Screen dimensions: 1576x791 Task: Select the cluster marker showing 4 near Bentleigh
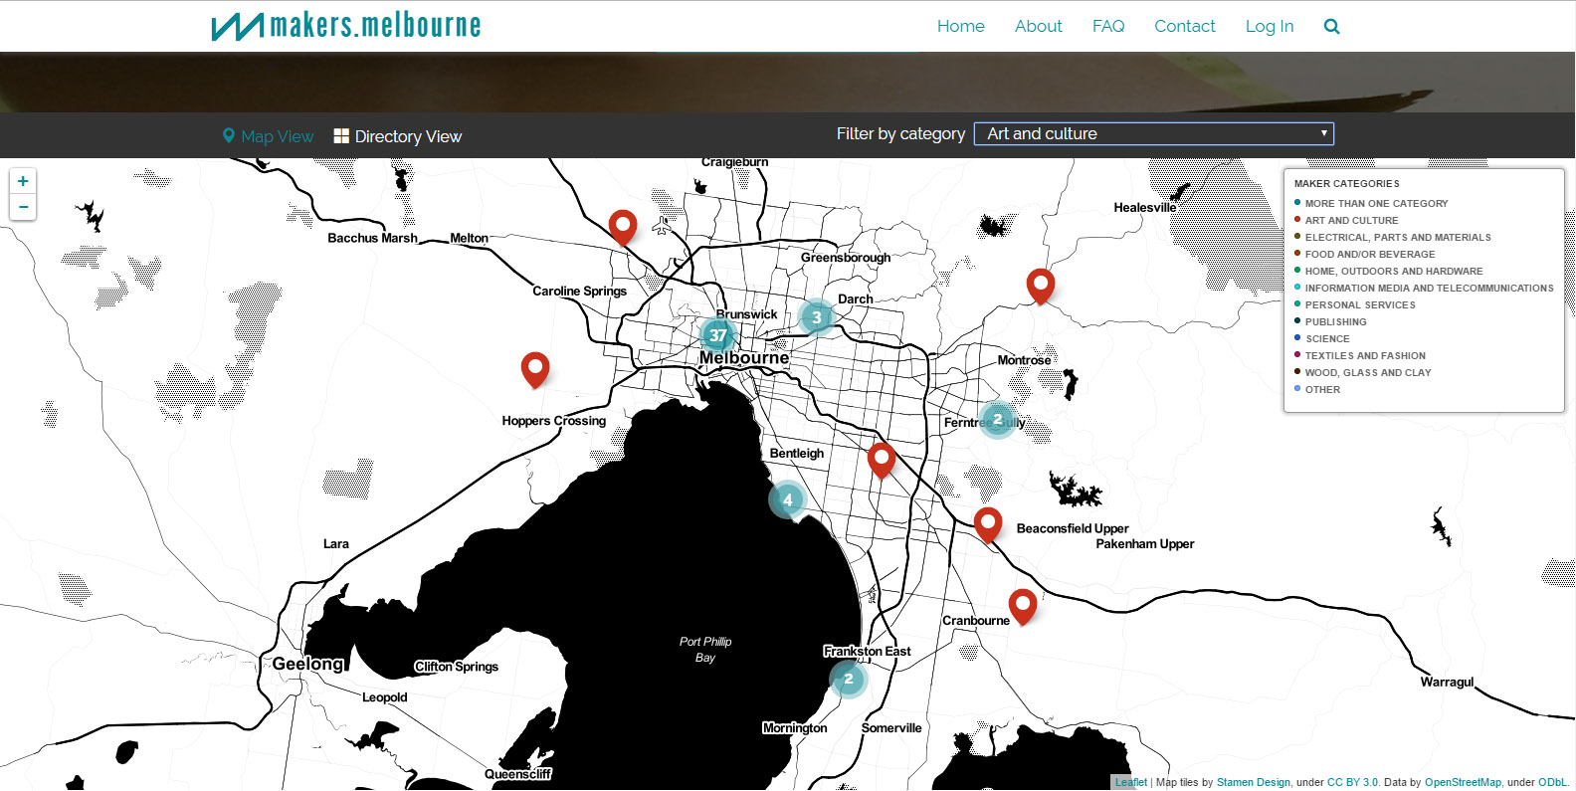(787, 499)
